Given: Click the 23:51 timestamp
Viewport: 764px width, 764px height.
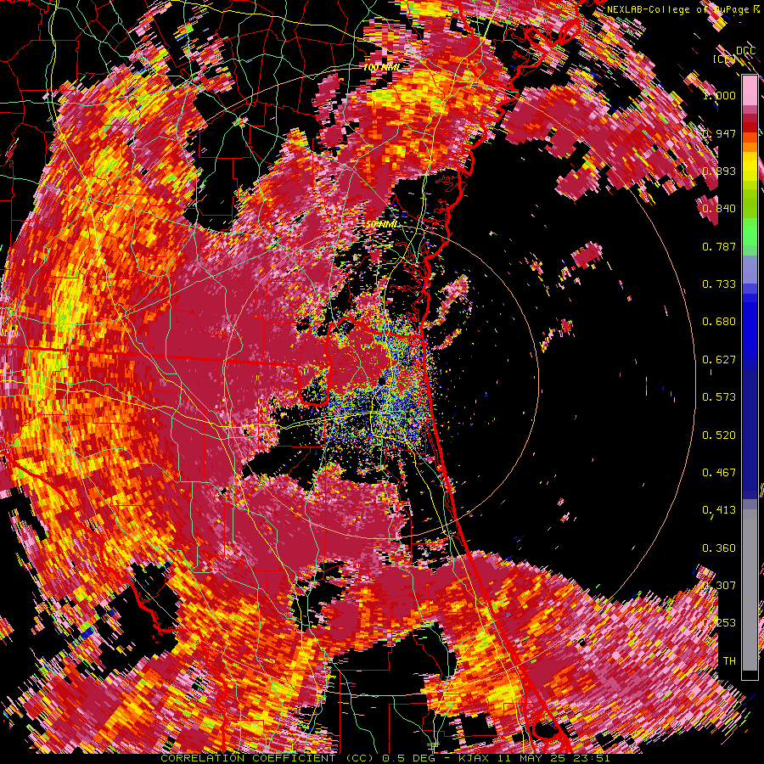Looking at the screenshot, I should (x=592, y=758).
